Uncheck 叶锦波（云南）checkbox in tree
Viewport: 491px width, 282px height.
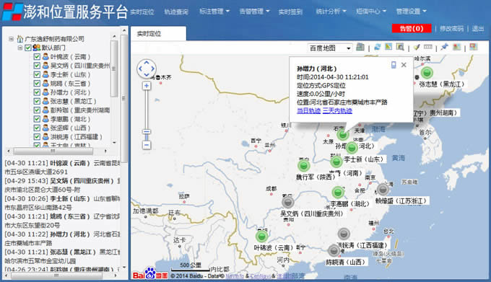point(37,56)
